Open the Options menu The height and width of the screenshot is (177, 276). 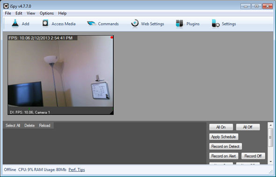(x=47, y=13)
